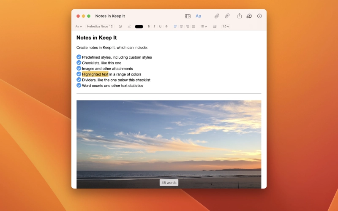Insert a checklist with the checkmark circle icon
This screenshot has width=338, height=211.
click(120, 27)
